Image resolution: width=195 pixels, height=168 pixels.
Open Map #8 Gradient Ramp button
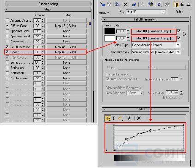pos(154,31)
